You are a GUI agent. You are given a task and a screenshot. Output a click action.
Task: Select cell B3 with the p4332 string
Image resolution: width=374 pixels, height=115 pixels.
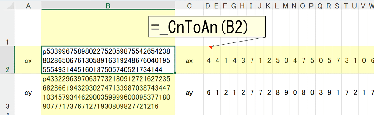click(x=108, y=92)
